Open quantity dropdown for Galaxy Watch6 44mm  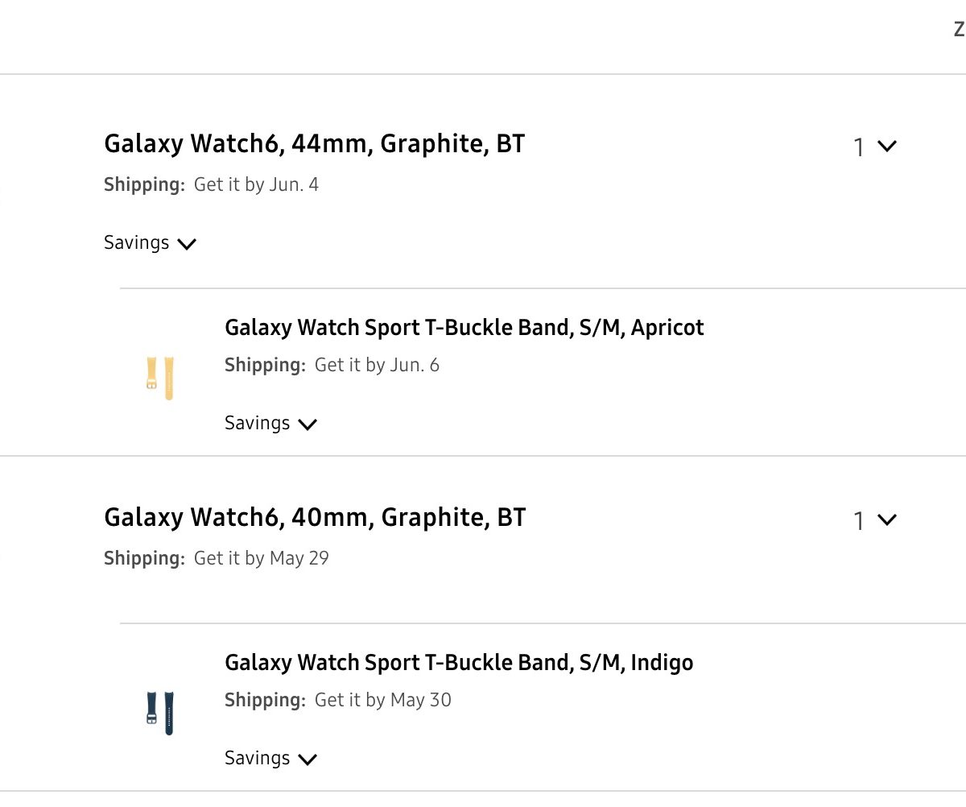[x=874, y=147]
